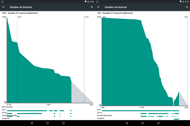Tap the gray projected area on right graph
Image resolution: width=190 pixels, height=126 pixels.
pos(182,101)
